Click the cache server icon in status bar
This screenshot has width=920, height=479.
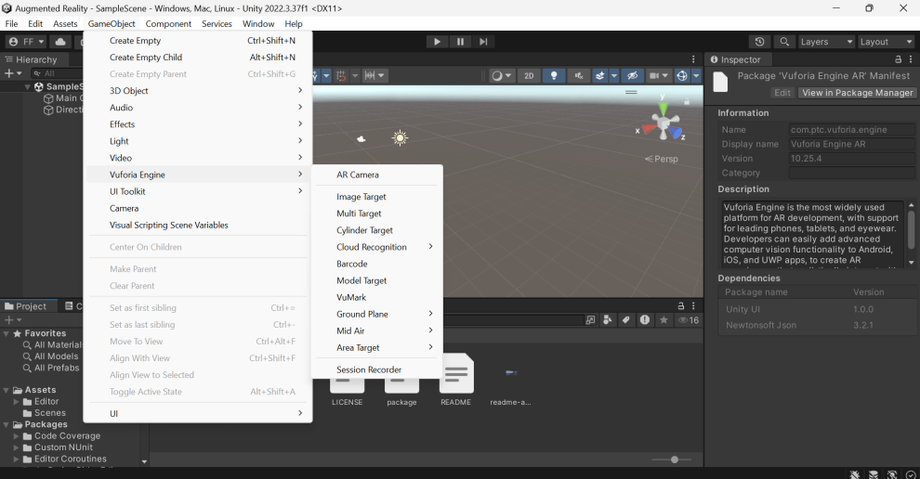point(874,474)
